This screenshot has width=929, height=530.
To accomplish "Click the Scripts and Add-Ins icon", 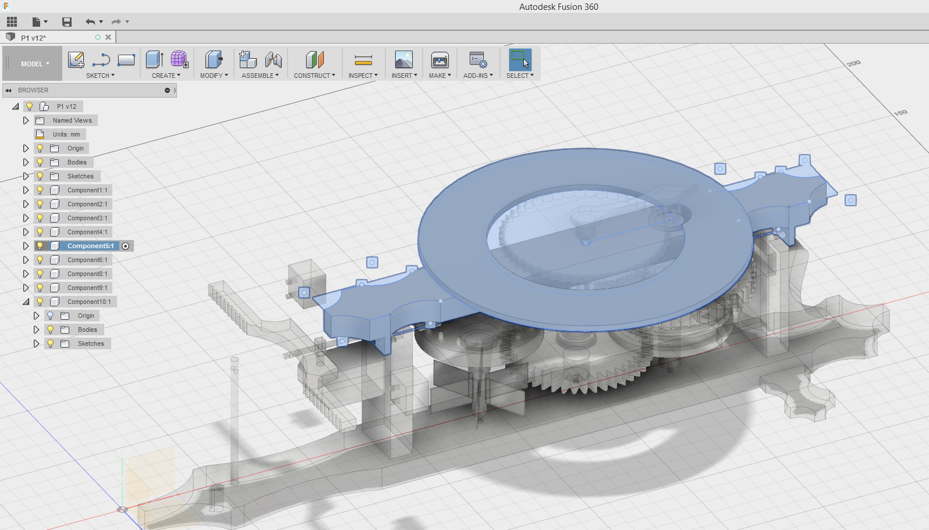I will click(478, 59).
